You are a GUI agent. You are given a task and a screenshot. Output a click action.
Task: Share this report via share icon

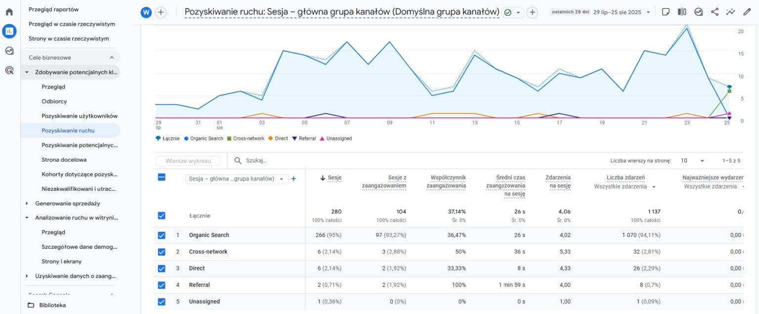[x=715, y=12]
